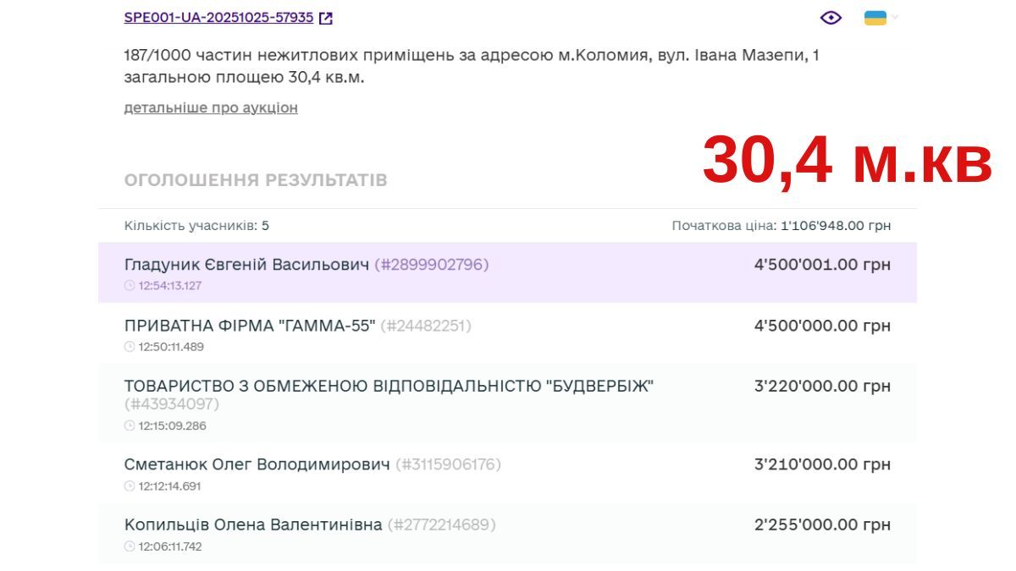Select the winning bid row of Гладуник Євгеній
1016x571 pixels.
pos(508,271)
